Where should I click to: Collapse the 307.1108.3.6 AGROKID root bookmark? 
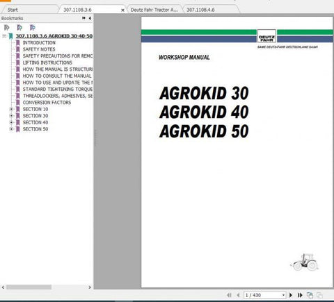click(x=4, y=36)
